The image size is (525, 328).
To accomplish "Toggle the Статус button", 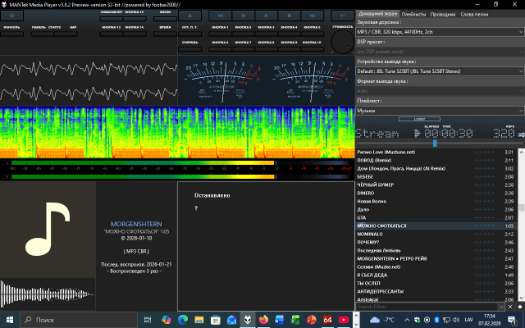I will coord(66,34).
